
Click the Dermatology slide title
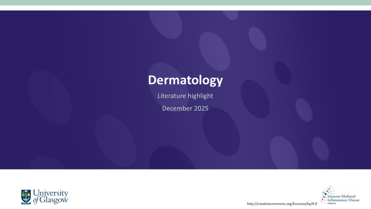185,81
